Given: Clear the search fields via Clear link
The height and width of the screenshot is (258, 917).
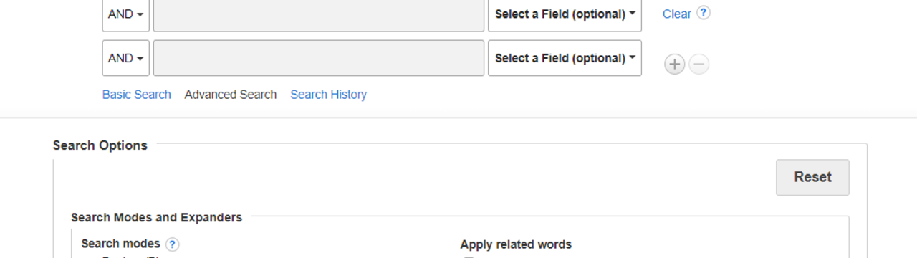Looking at the screenshot, I should [x=676, y=14].
